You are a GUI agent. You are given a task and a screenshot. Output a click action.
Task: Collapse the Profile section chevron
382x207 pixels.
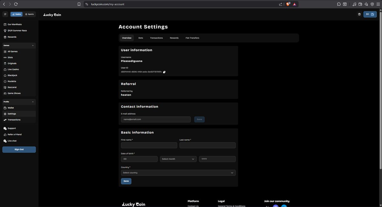[33, 102]
